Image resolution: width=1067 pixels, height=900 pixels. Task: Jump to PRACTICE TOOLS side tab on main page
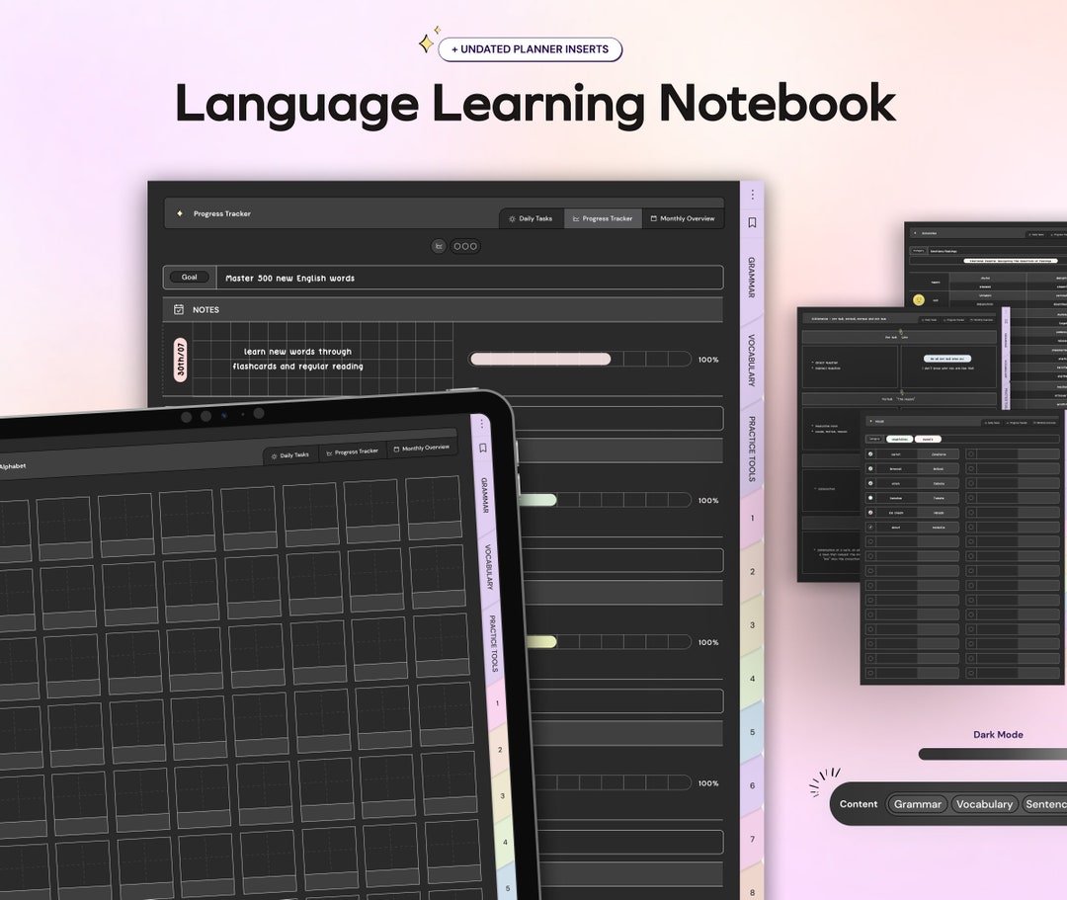coord(752,449)
